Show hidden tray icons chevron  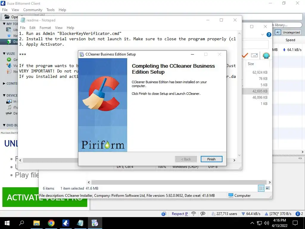click(252, 223)
